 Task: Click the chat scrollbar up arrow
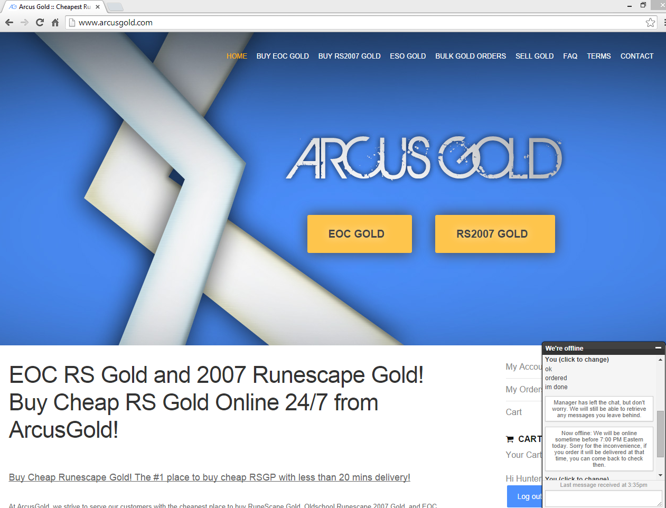[660, 360]
